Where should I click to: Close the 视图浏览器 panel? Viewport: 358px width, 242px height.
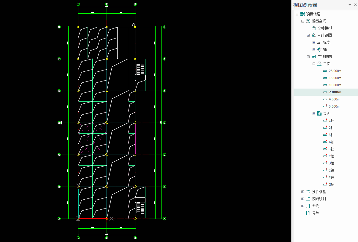355,5
